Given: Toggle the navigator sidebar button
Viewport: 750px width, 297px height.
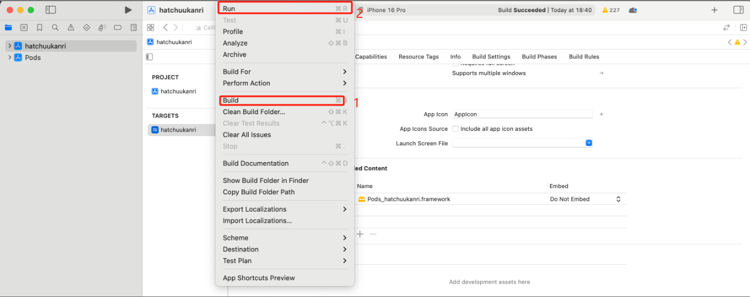Looking at the screenshot, I should tap(50, 10).
